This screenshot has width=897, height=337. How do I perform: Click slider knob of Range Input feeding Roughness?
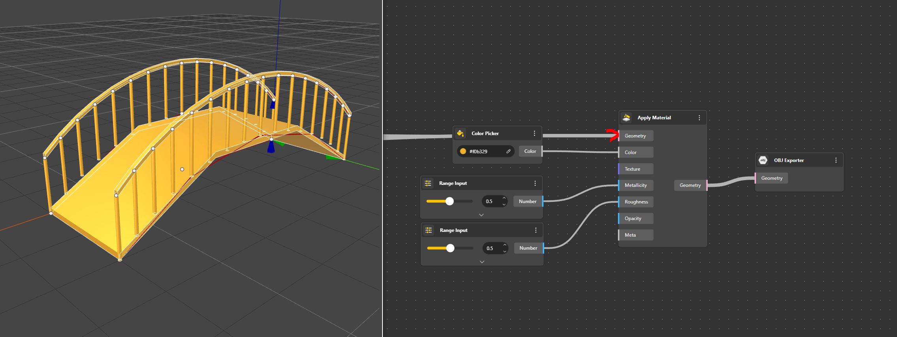pyautogui.click(x=450, y=248)
